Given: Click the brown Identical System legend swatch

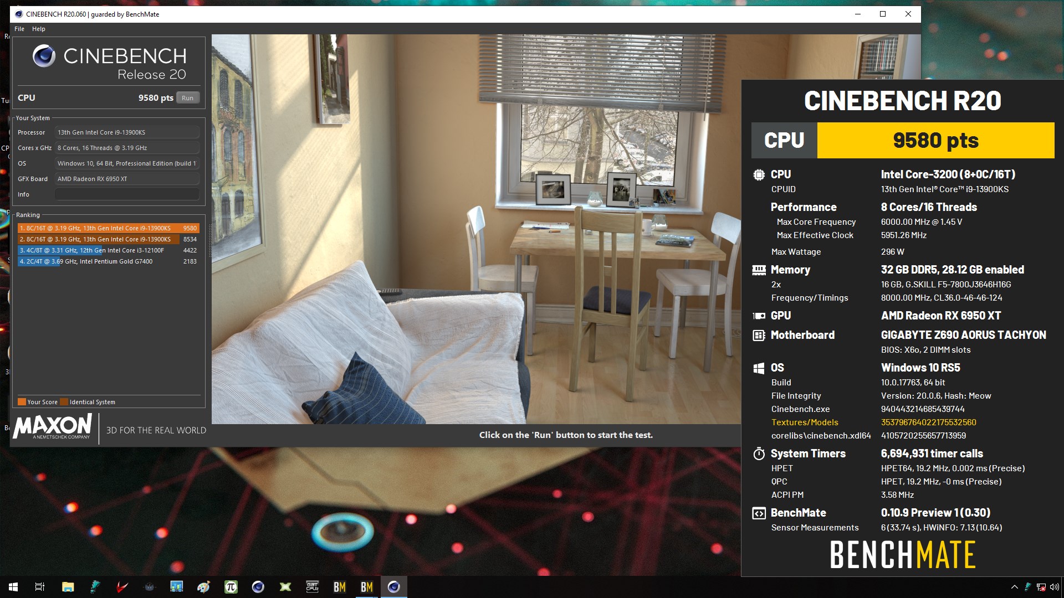Looking at the screenshot, I should tap(64, 402).
